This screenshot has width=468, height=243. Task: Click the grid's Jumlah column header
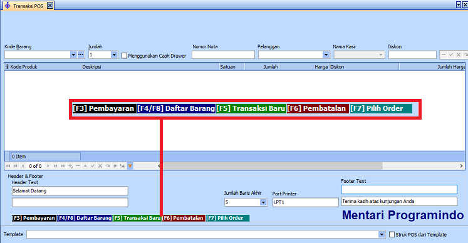click(262, 67)
